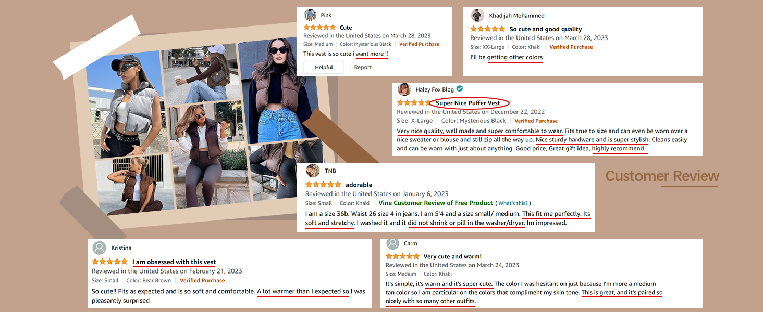Click the verified badge next to Haley Fox Blog
The width and height of the screenshot is (763, 312).
click(460, 89)
